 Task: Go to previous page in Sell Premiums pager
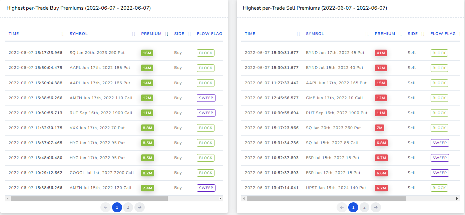(342, 207)
